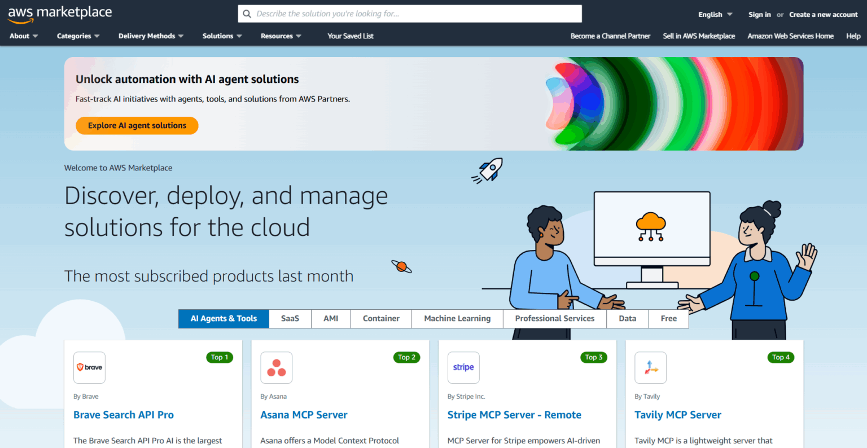The width and height of the screenshot is (867, 448).
Task: Expand the About menu
Action: (x=24, y=36)
